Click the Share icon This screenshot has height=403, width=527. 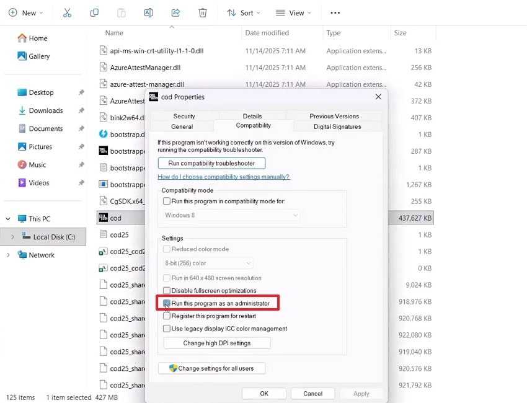pyautogui.click(x=174, y=12)
